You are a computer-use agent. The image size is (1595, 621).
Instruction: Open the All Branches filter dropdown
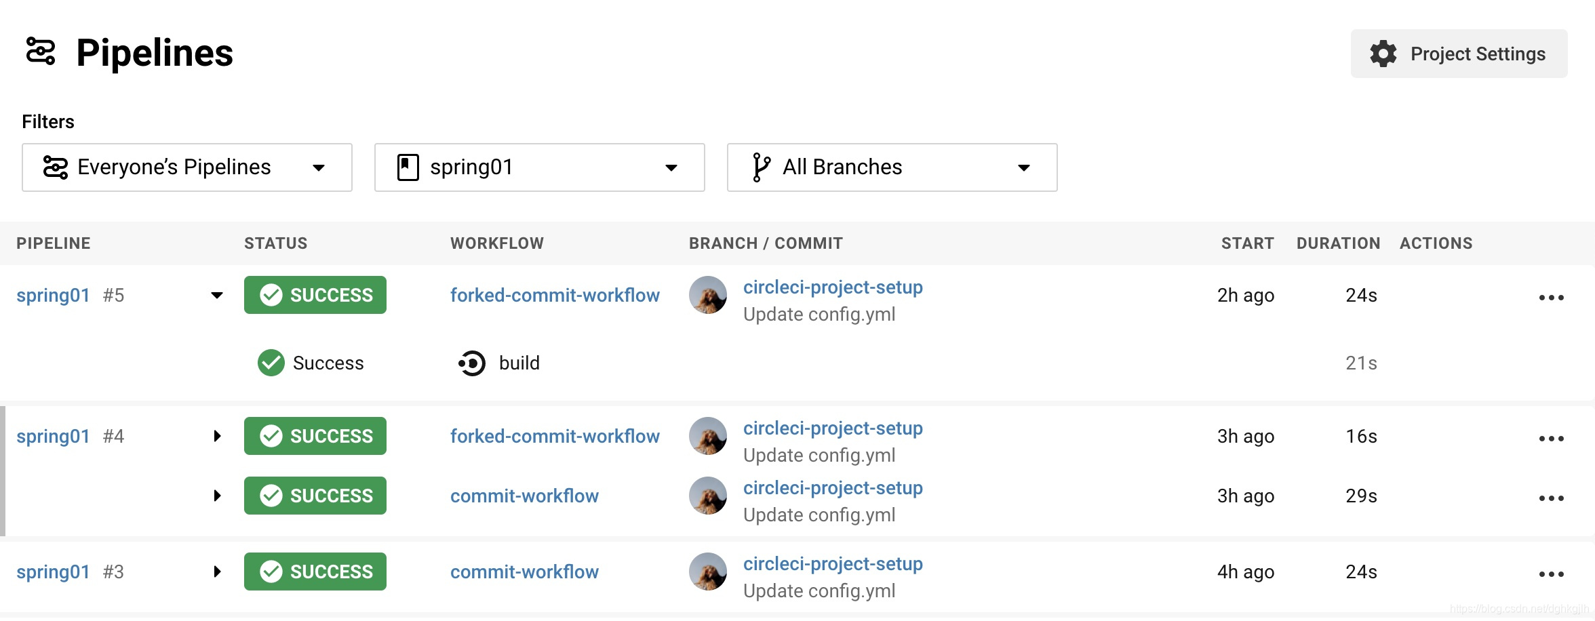(892, 167)
